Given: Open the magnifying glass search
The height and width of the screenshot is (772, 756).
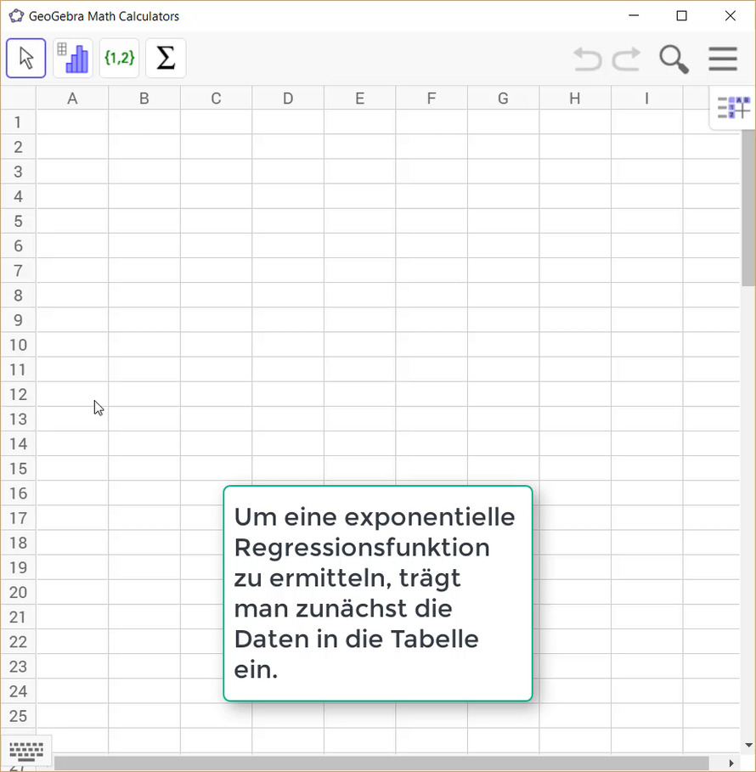Looking at the screenshot, I should click(x=674, y=59).
